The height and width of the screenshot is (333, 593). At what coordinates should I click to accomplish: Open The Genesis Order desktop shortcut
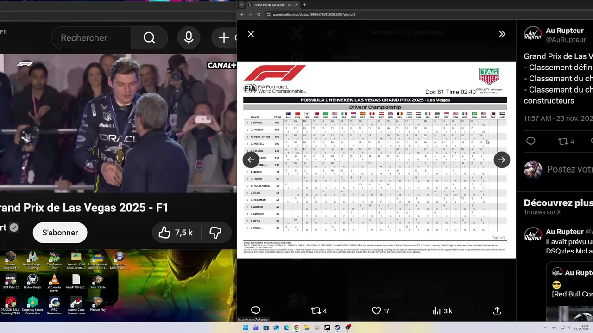54,261
